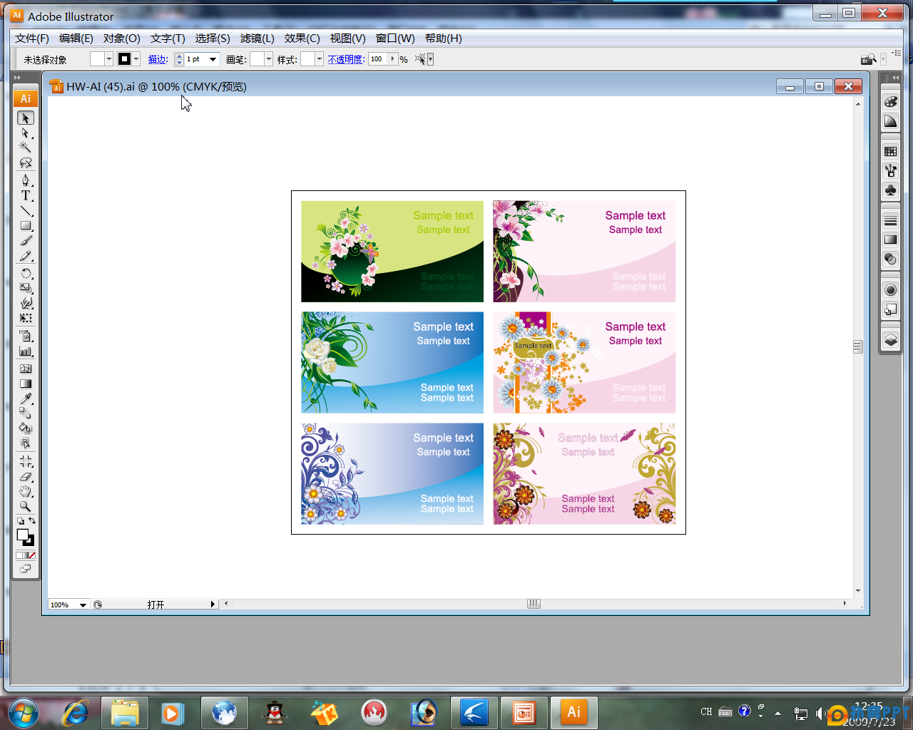
Task: Open the 编辑(E) menu
Action: pos(76,38)
